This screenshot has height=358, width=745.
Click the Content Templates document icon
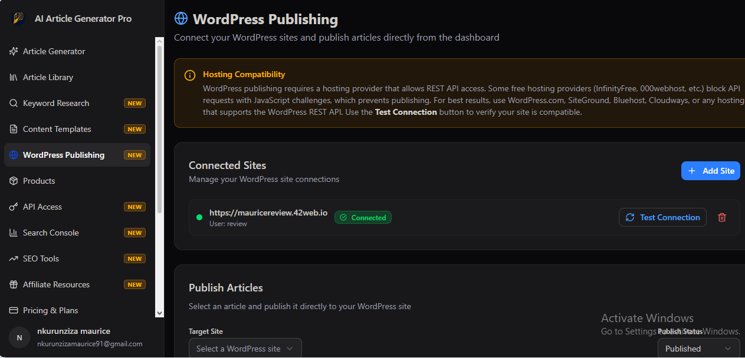pos(14,129)
